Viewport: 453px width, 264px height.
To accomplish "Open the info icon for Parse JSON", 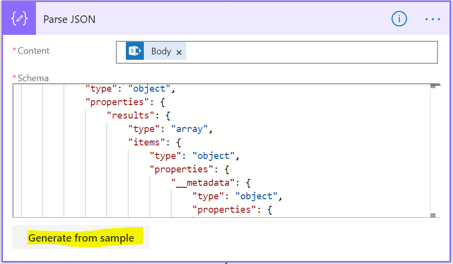I will tap(399, 19).
